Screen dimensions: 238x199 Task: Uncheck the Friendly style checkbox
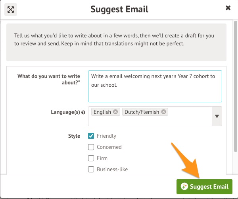(x=91, y=136)
